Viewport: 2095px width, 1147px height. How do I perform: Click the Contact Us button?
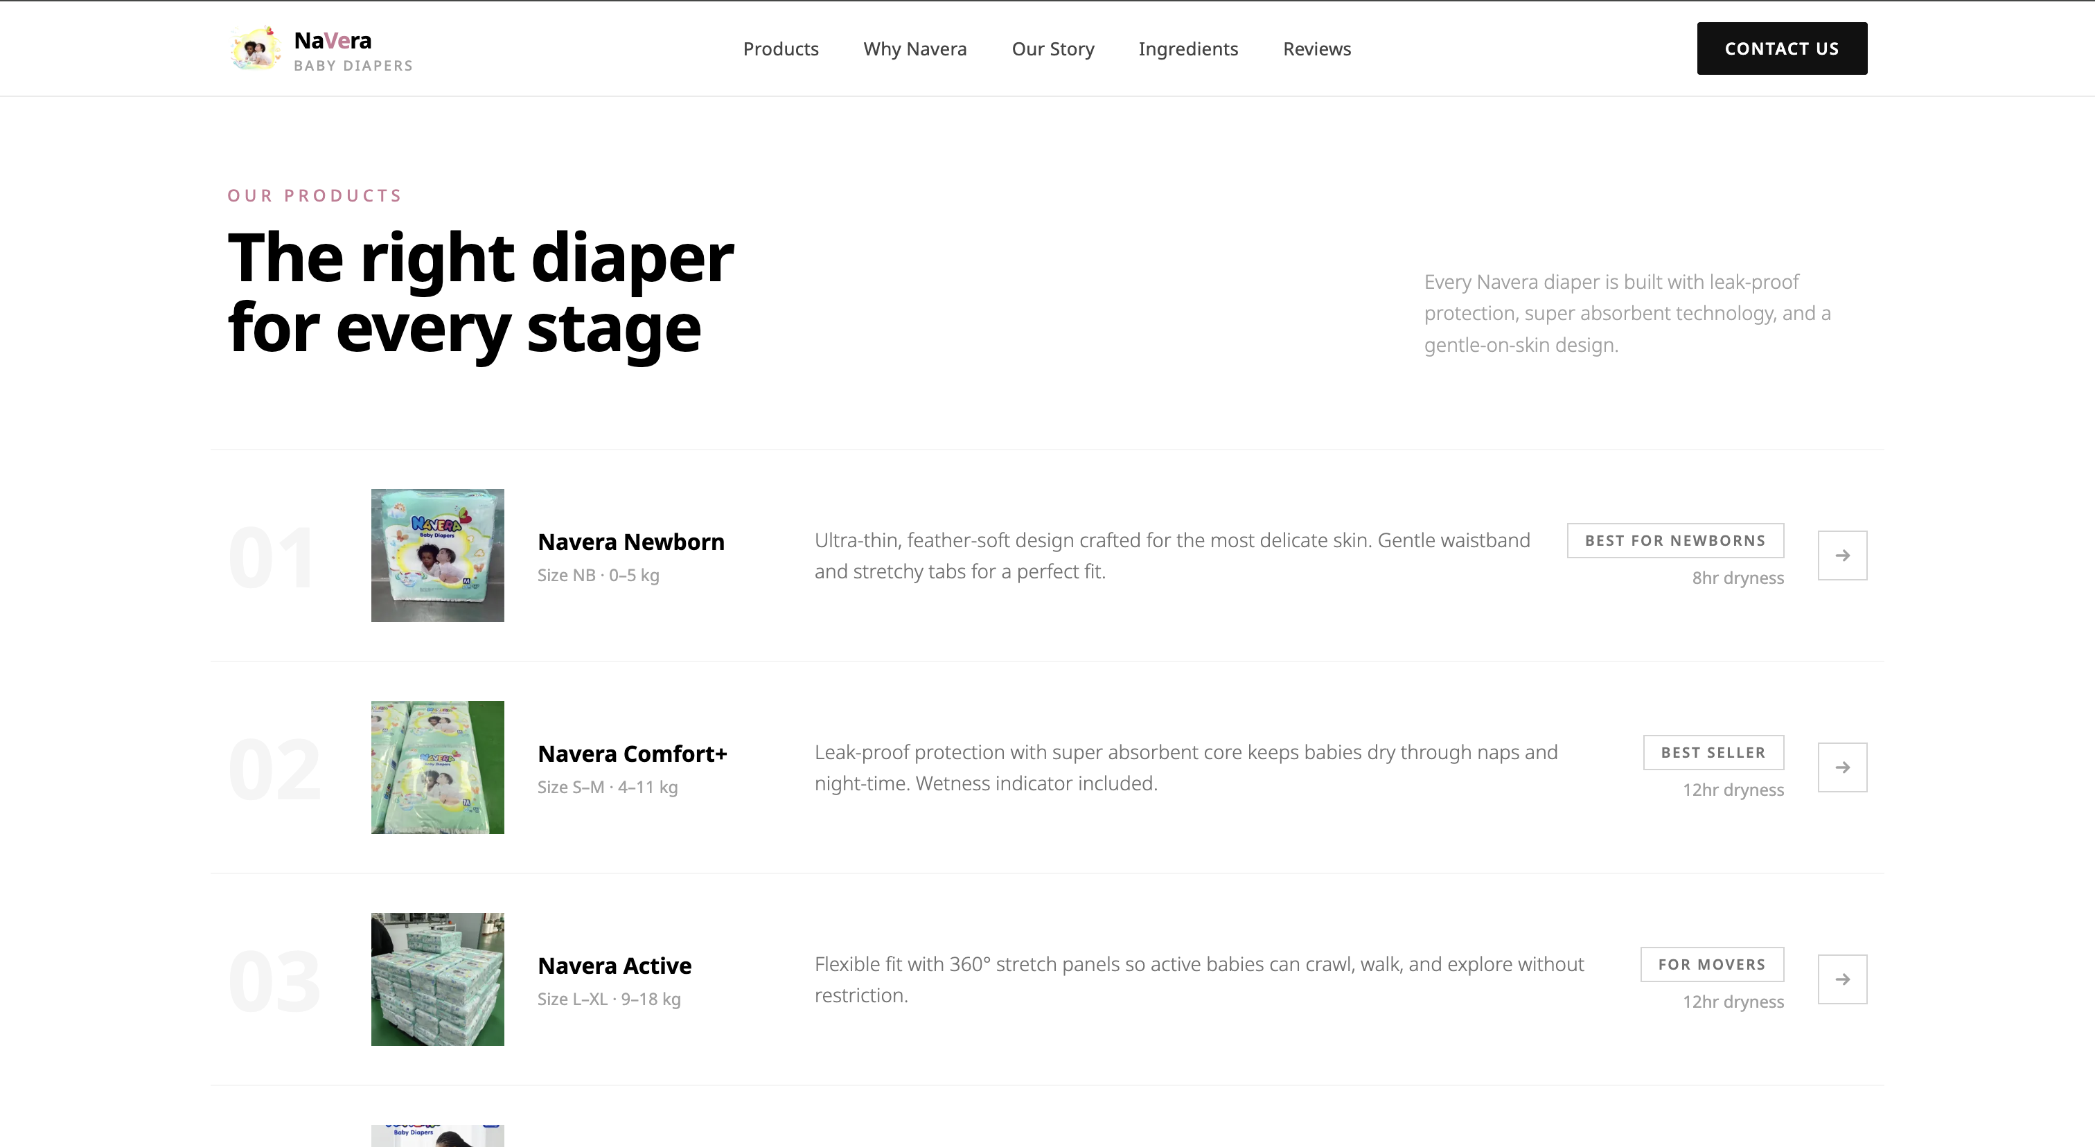pos(1782,48)
